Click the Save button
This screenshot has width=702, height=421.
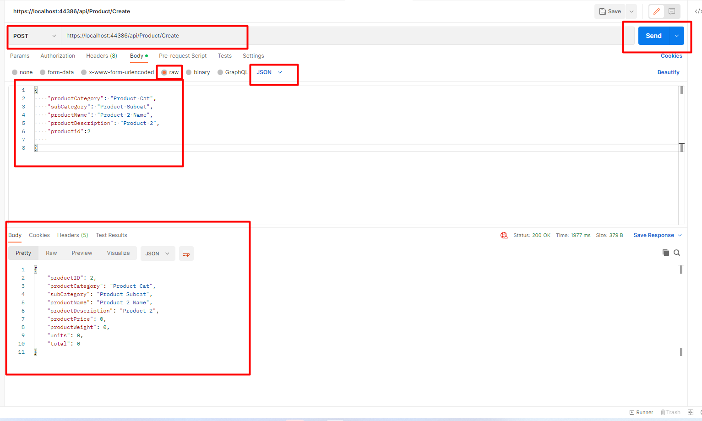point(610,11)
